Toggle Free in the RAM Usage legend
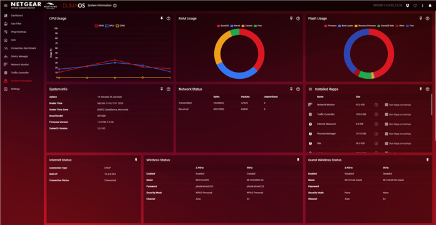 (257, 26)
